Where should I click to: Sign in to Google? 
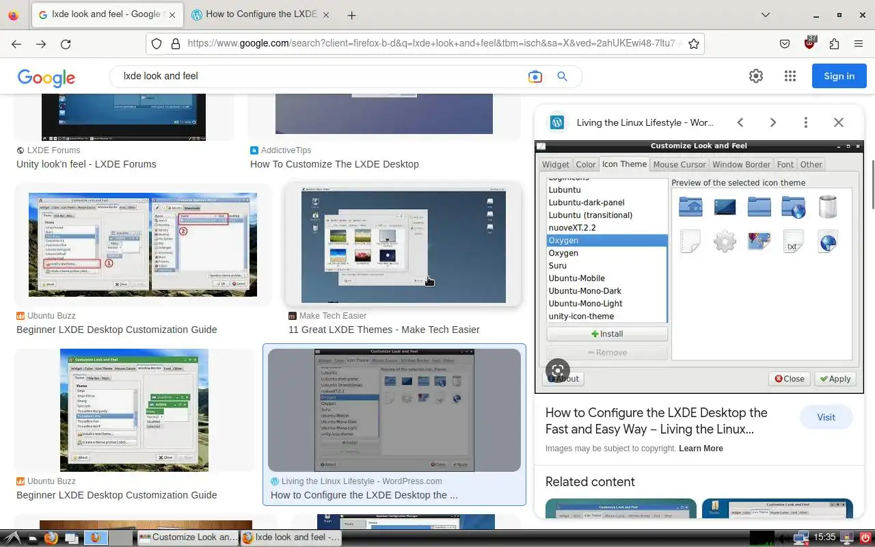(x=839, y=76)
